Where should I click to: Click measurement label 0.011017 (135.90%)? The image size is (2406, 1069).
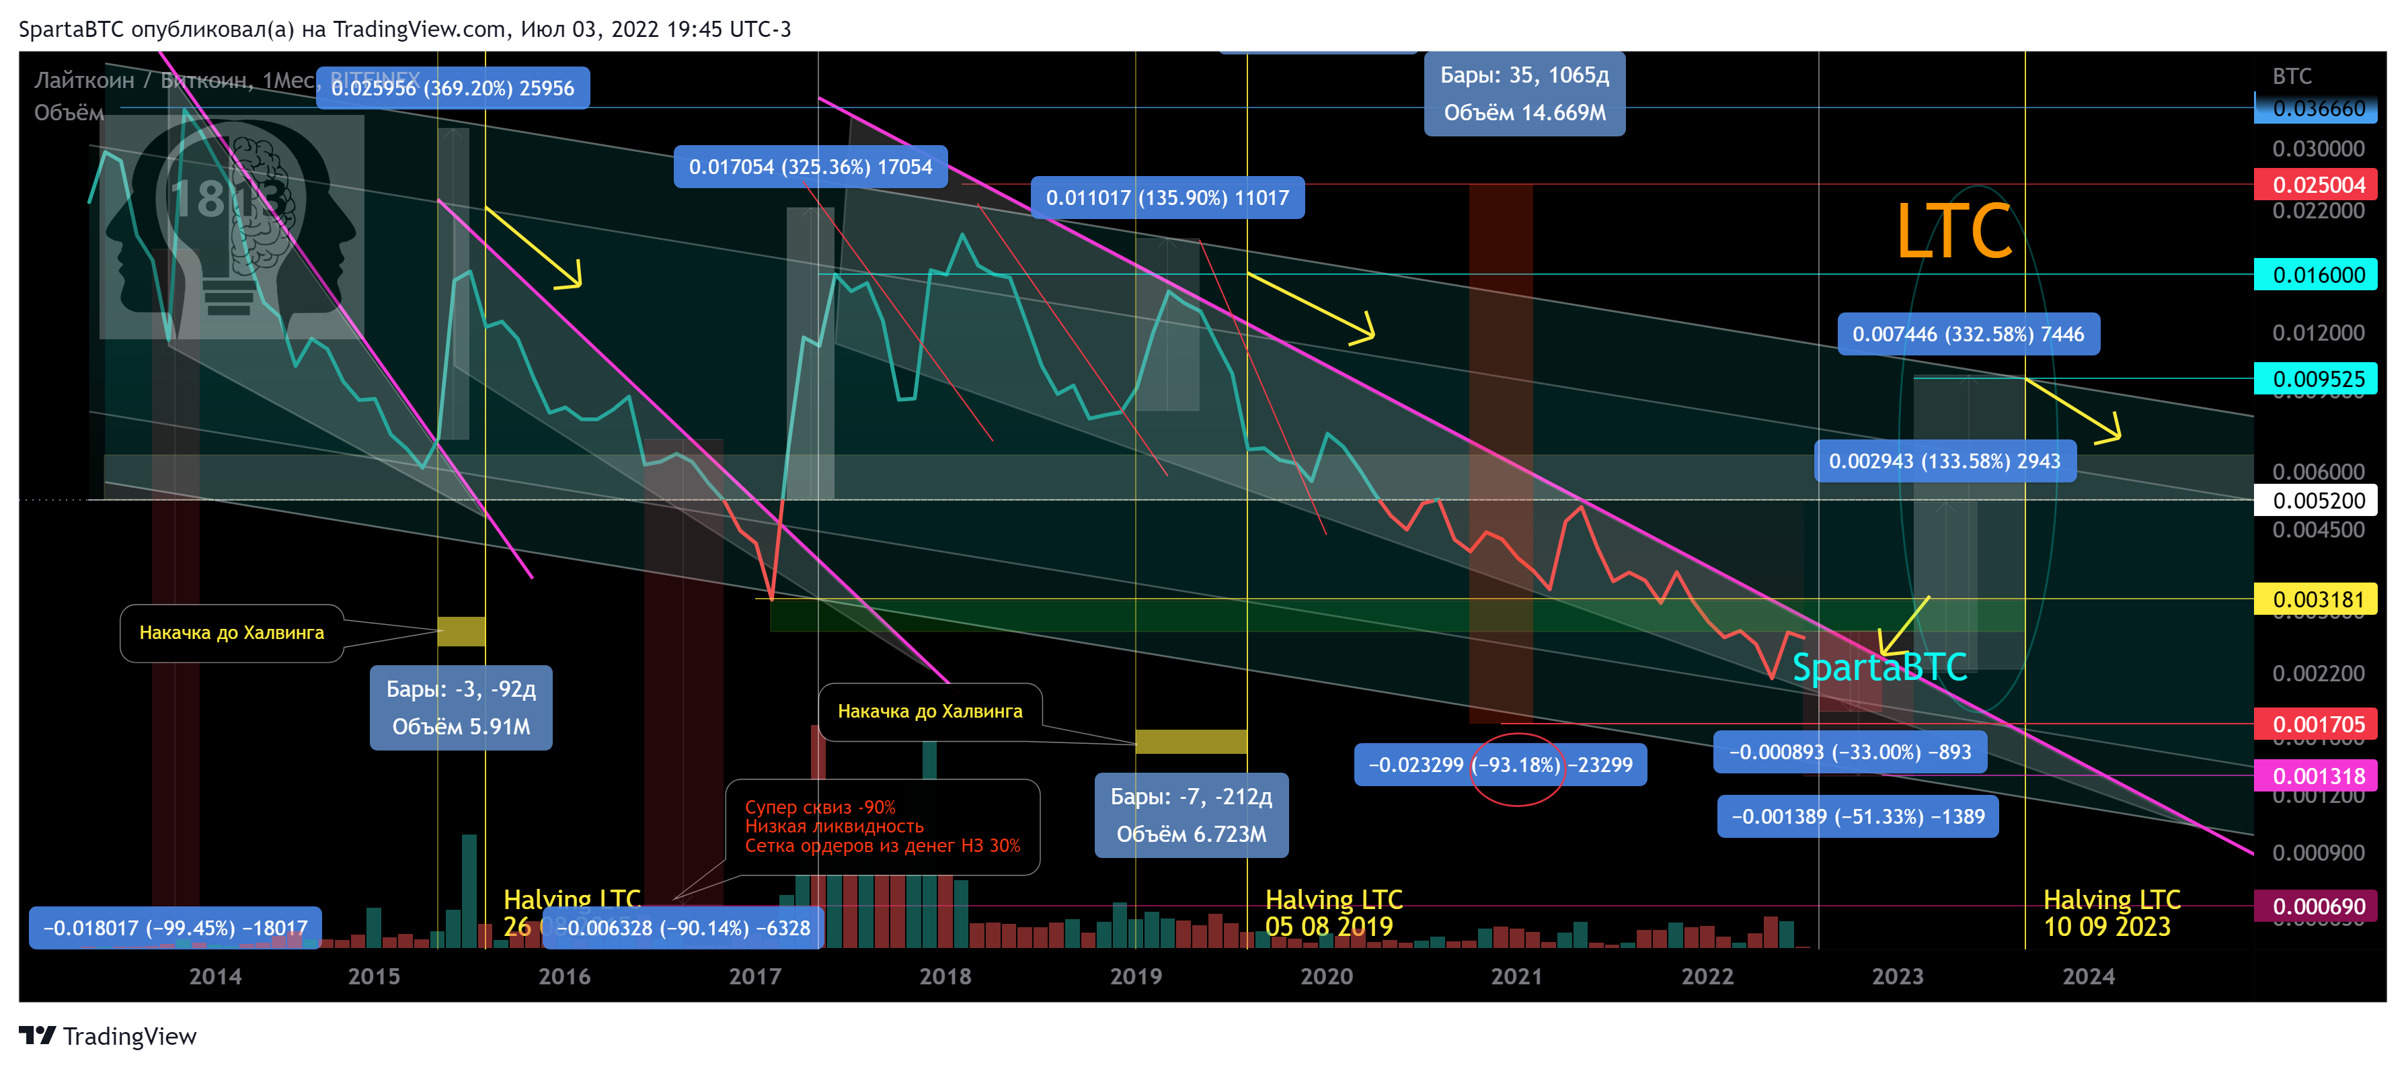pyautogui.click(x=1167, y=198)
